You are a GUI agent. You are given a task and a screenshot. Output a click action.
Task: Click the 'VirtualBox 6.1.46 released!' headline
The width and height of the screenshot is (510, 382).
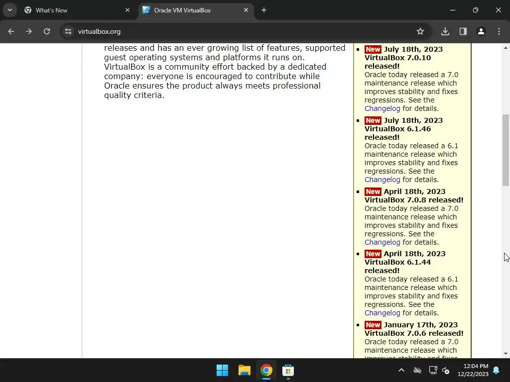(x=397, y=133)
